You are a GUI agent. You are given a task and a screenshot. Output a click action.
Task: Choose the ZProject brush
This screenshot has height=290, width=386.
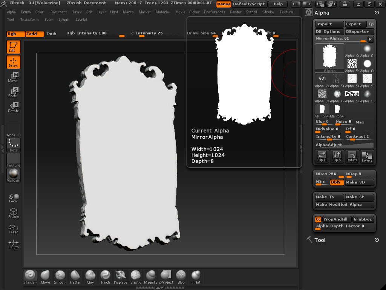pyautogui.click(x=166, y=277)
